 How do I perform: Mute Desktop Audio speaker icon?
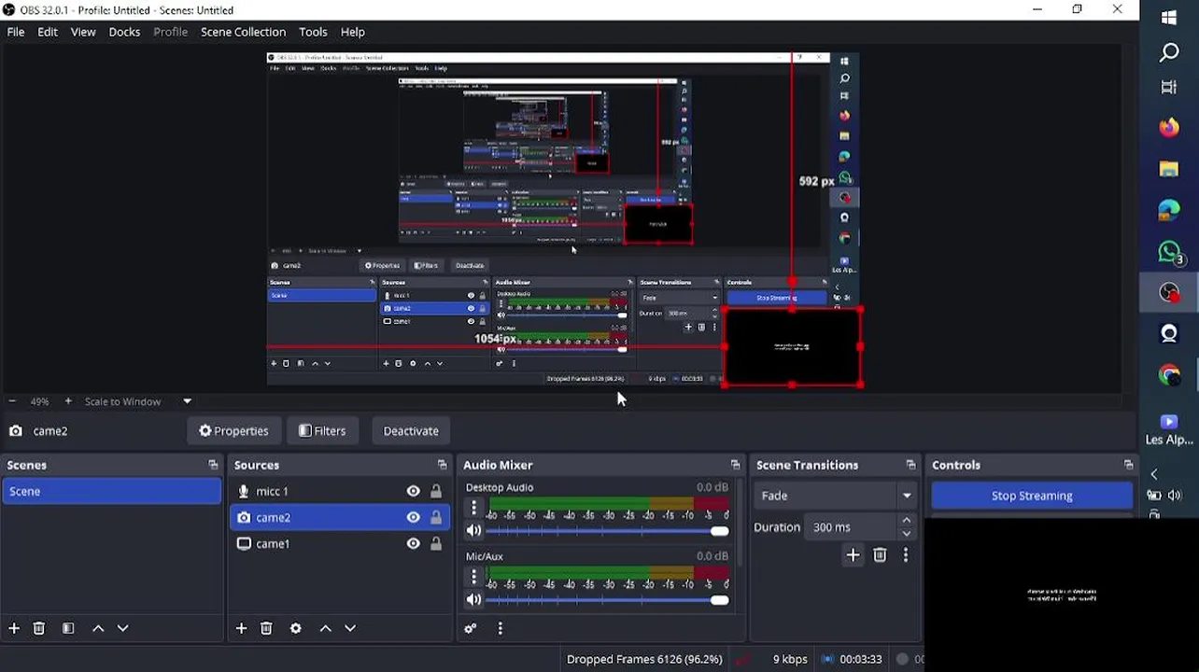click(x=473, y=531)
